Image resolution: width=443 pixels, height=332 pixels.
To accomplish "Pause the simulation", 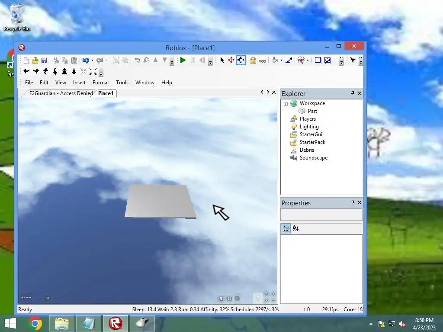I will tap(193, 60).
